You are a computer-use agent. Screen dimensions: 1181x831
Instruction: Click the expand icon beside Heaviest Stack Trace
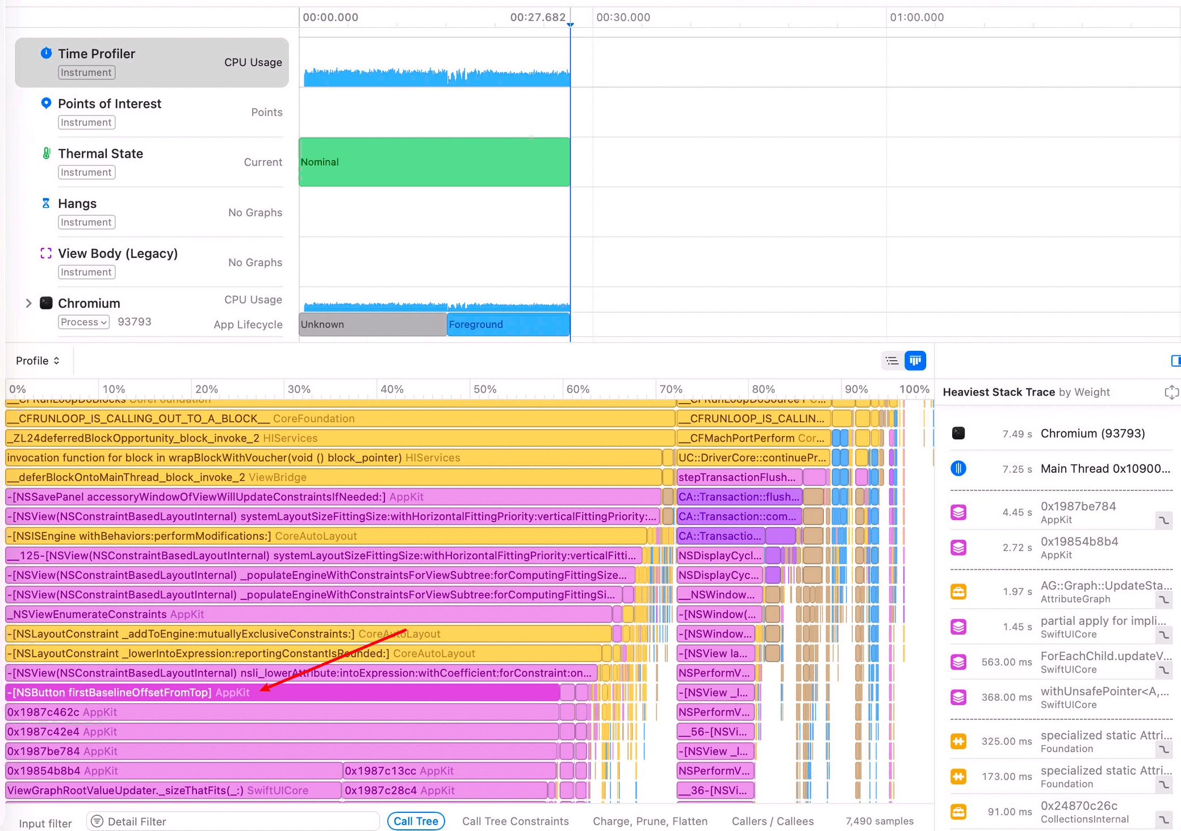[x=1171, y=392]
